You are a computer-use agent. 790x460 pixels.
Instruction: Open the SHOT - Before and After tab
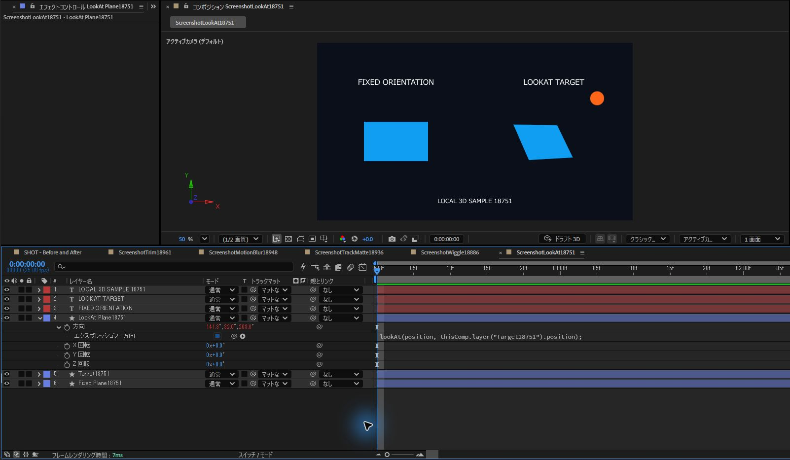tap(53, 252)
